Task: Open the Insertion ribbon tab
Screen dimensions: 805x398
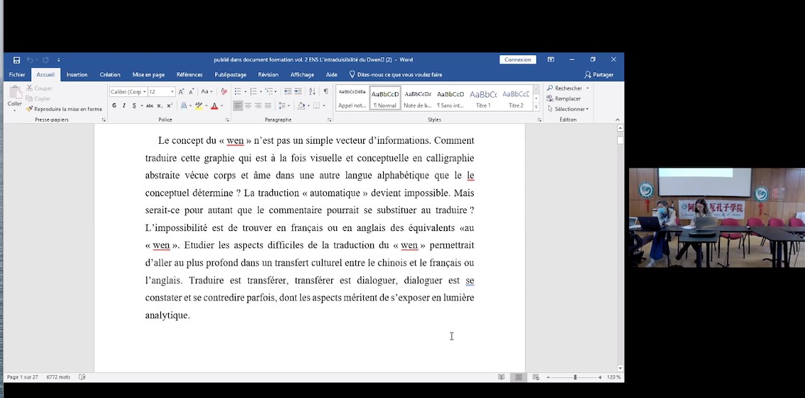Action: tap(77, 74)
